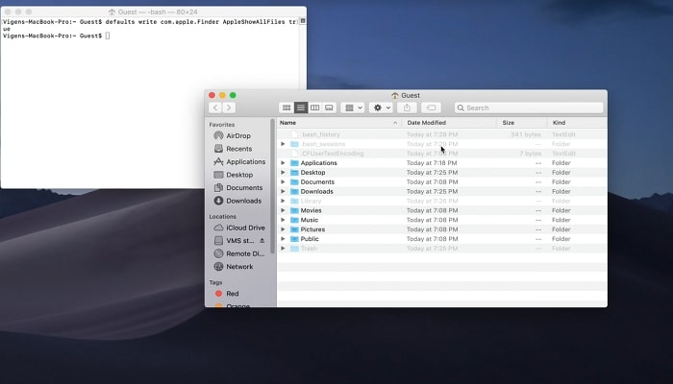The height and width of the screenshot is (384, 673).
Task: Select iCloud Drive in sidebar
Action: (245, 228)
